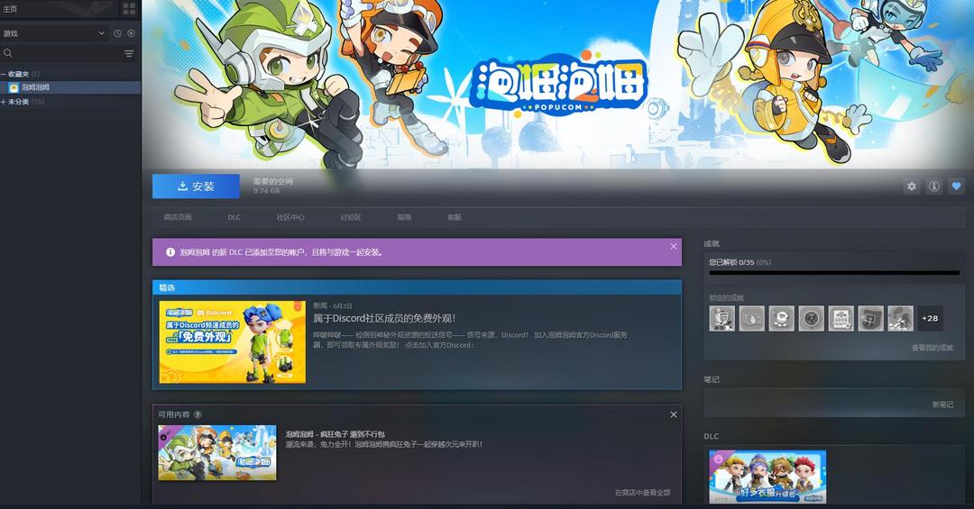The image size is (974, 509).
Task: Click the sixth locked achievement icon
Action: 871,318
